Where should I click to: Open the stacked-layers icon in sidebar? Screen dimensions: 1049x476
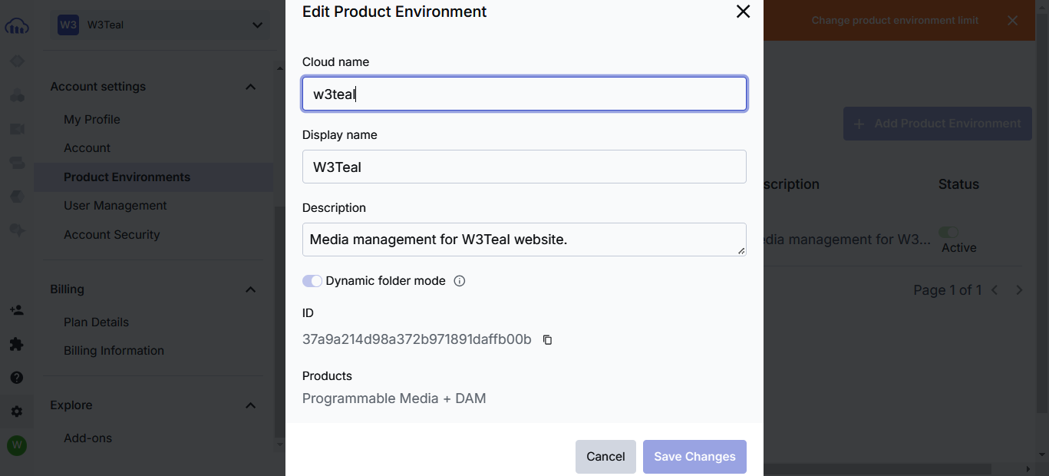[16, 163]
